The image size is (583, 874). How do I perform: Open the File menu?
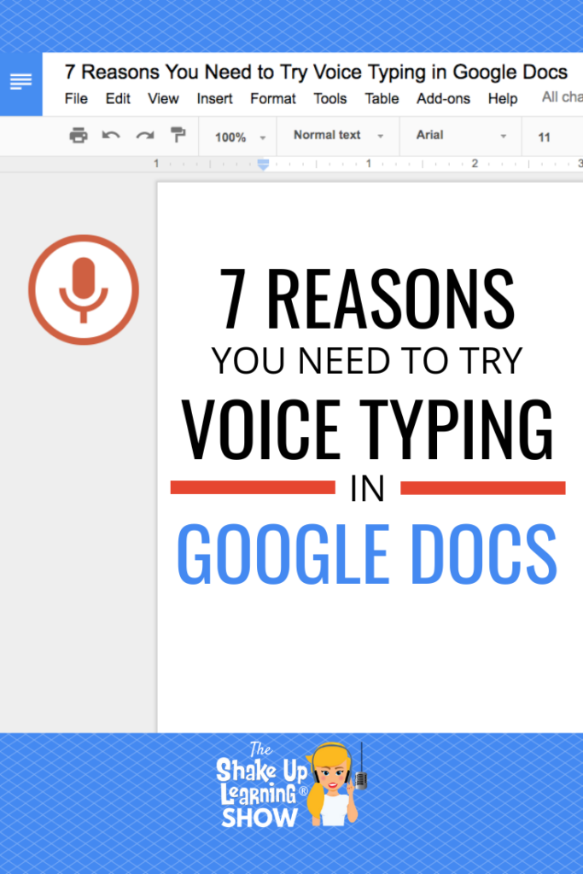pos(76,99)
